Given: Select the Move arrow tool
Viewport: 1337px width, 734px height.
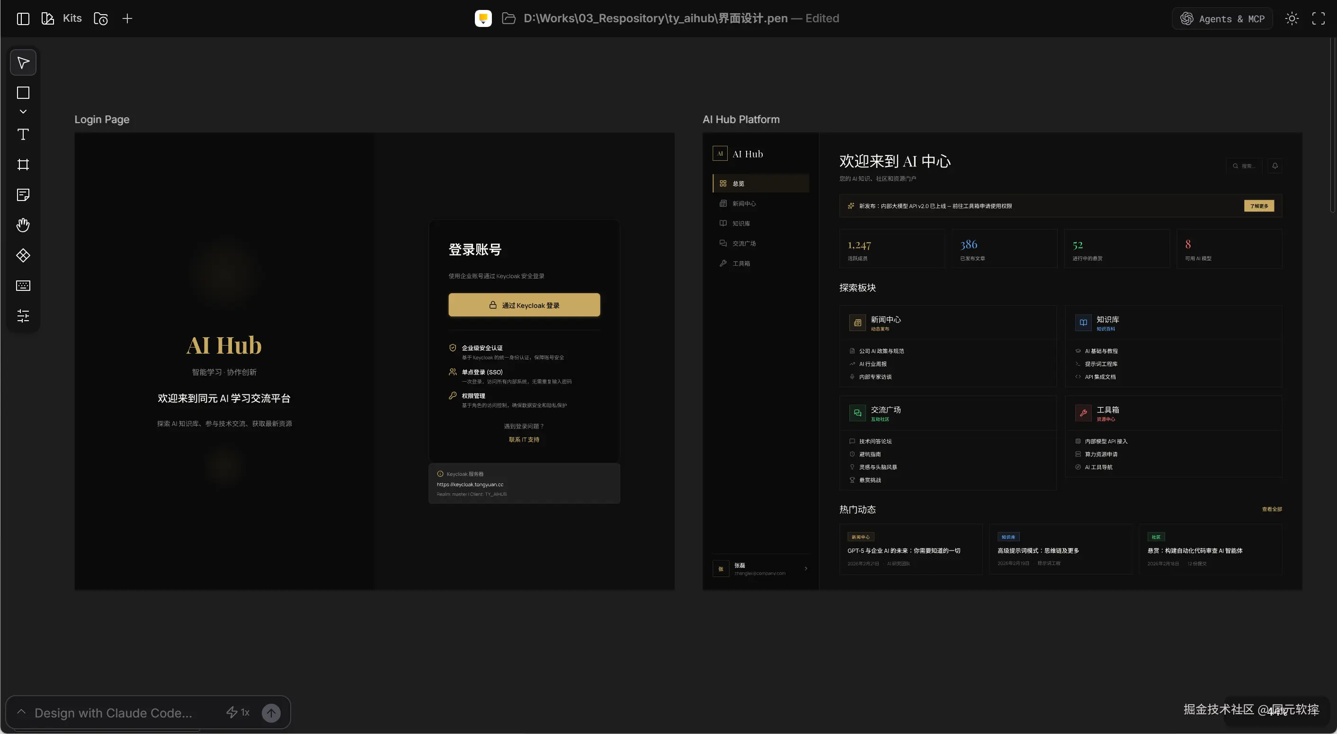Looking at the screenshot, I should (23, 63).
